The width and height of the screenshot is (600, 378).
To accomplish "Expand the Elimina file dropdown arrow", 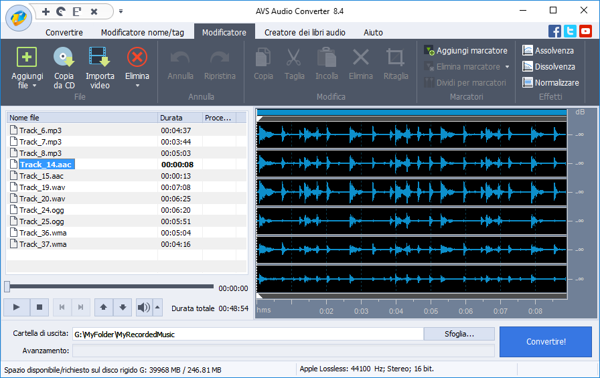I will 137,86.
